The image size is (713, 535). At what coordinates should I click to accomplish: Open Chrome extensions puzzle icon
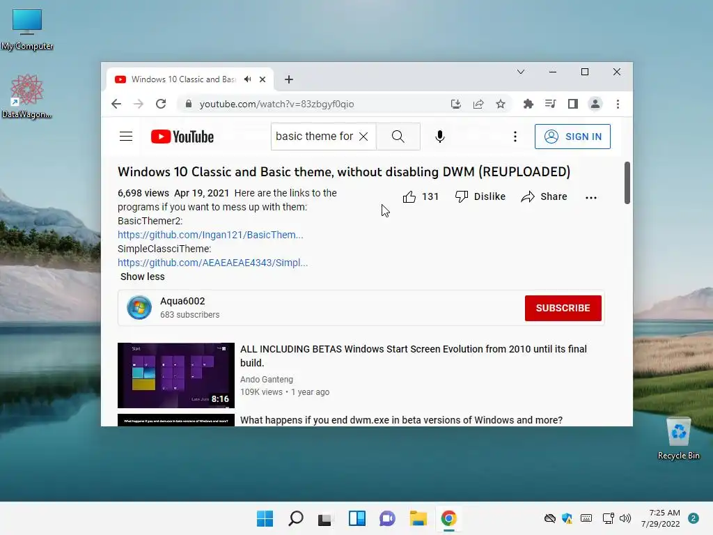point(528,104)
